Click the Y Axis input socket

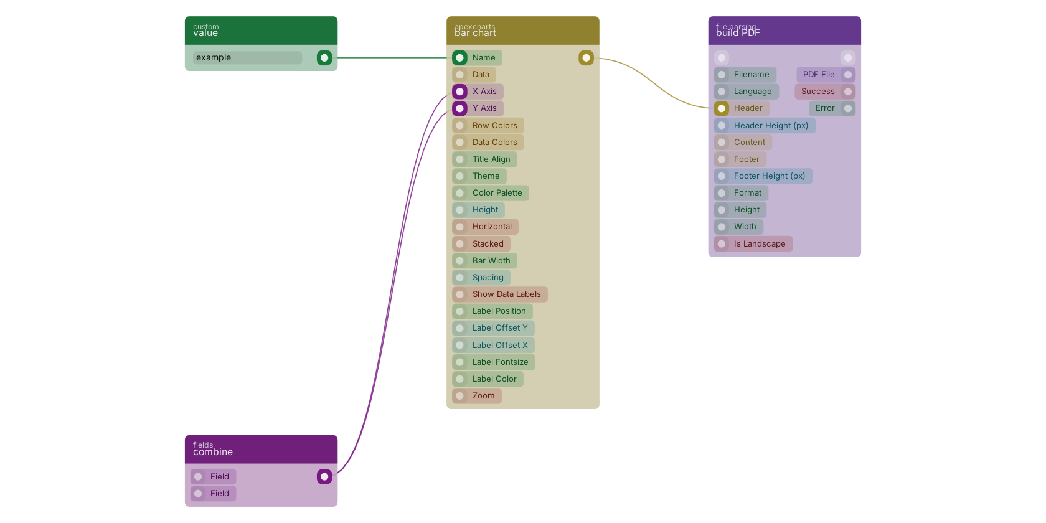tap(460, 108)
